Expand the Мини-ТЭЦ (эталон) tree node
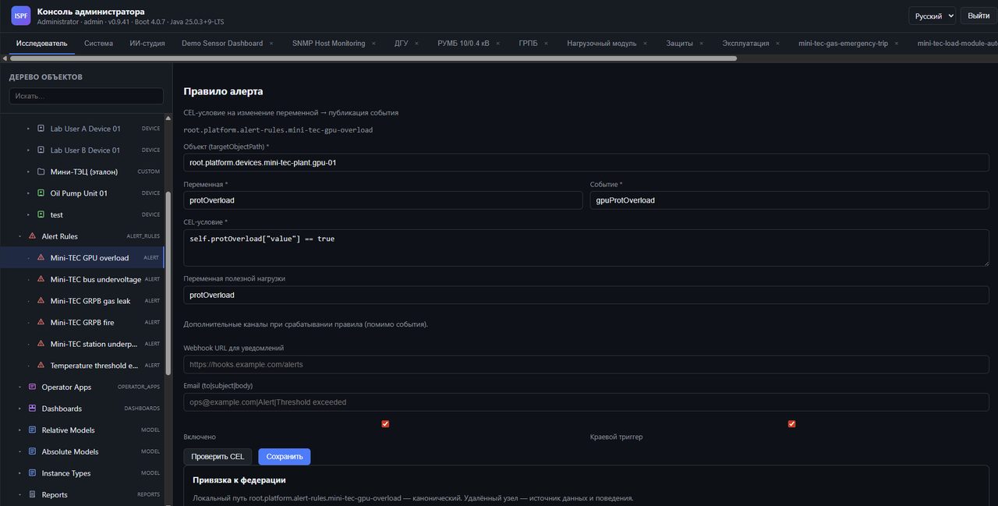The image size is (998, 506). tap(29, 172)
